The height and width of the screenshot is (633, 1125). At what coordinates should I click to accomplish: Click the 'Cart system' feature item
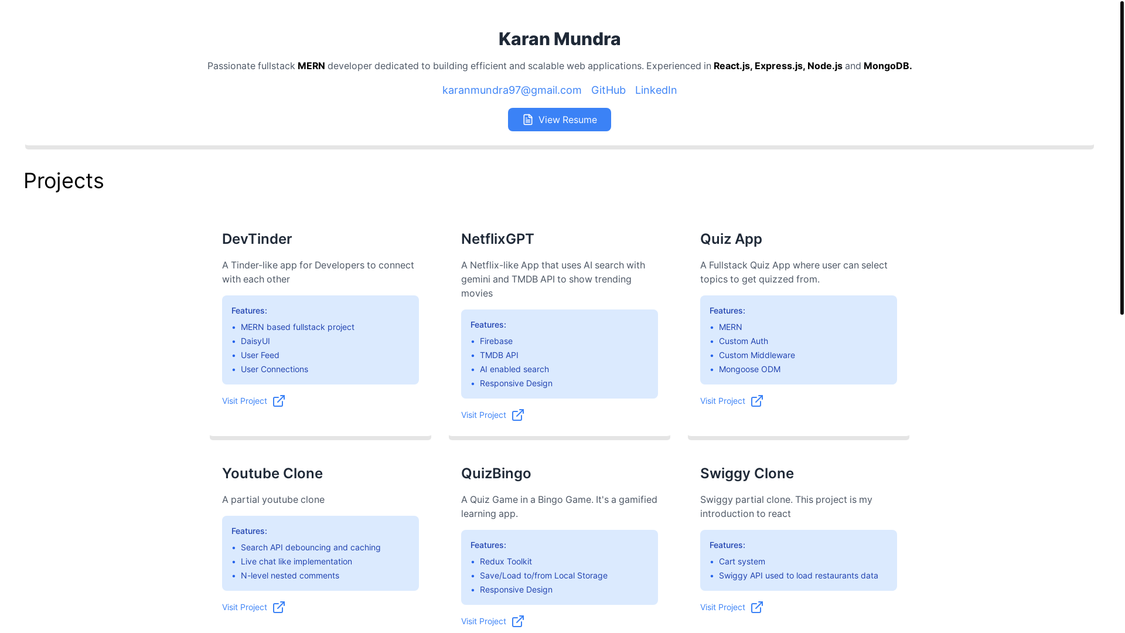(x=742, y=561)
